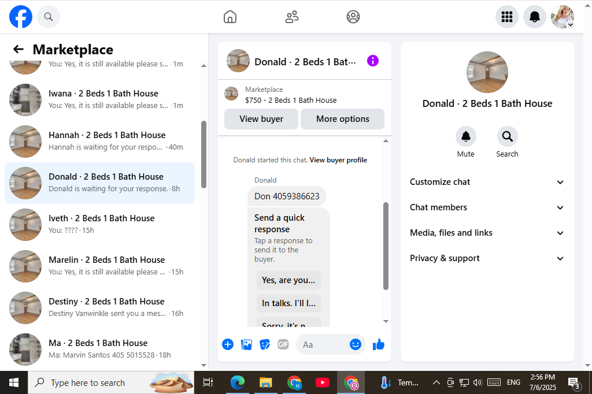Open YouTube app in the taskbar
This screenshot has height=394, width=592.
pos(323,382)
